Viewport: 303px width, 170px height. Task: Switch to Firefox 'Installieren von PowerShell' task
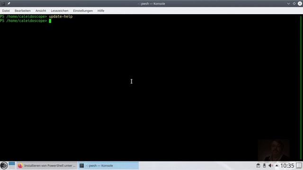click(47, 166)
